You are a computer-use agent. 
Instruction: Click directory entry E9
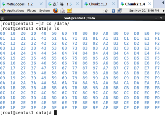[x=147, y=78]
